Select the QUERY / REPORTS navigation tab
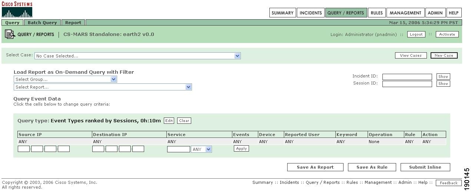Viewport: 471px width, 192px height. coord(346,13)
